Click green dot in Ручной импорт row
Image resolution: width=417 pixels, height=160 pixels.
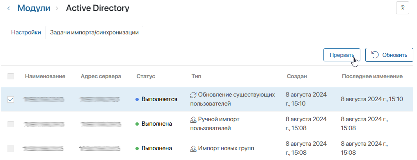click(x=137, y=124)
